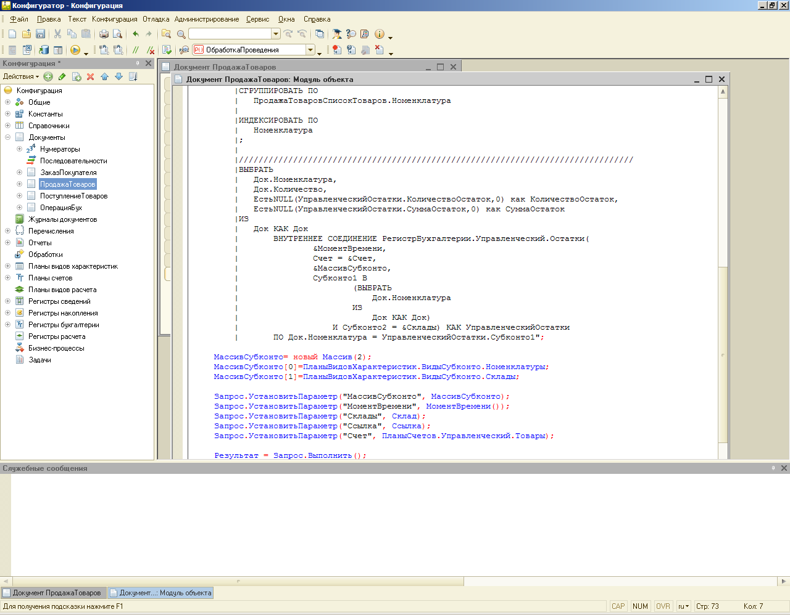Click the search text input field
790x615 pixels.
click(x=230, y=34)
